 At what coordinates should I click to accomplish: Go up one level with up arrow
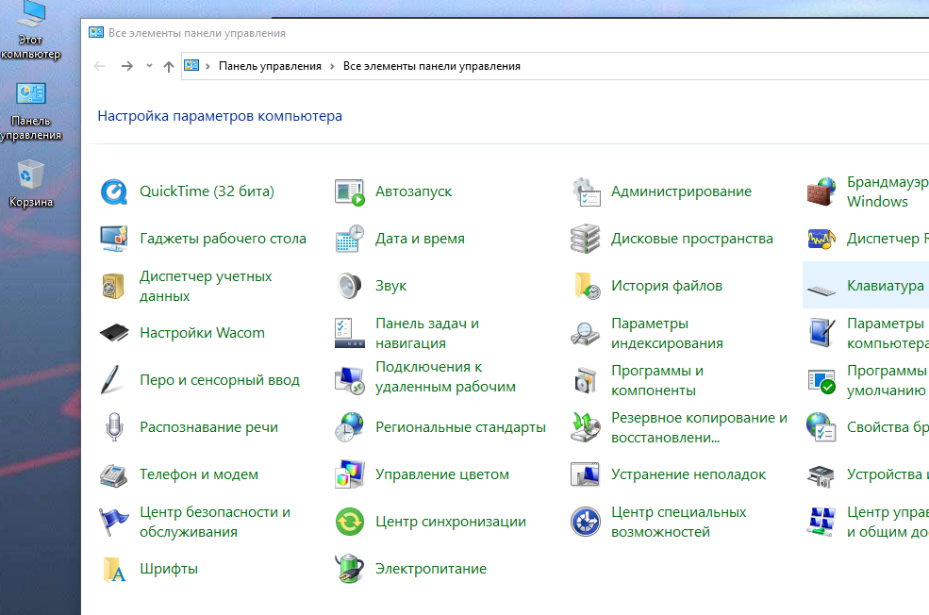(x=169, y=66)
